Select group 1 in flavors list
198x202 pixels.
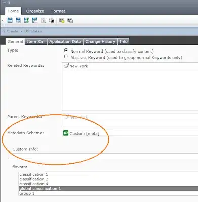coord(108,193)
